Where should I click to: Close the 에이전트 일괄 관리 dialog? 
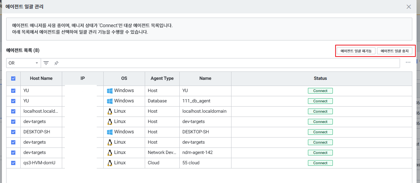click(x=409, y=6)
